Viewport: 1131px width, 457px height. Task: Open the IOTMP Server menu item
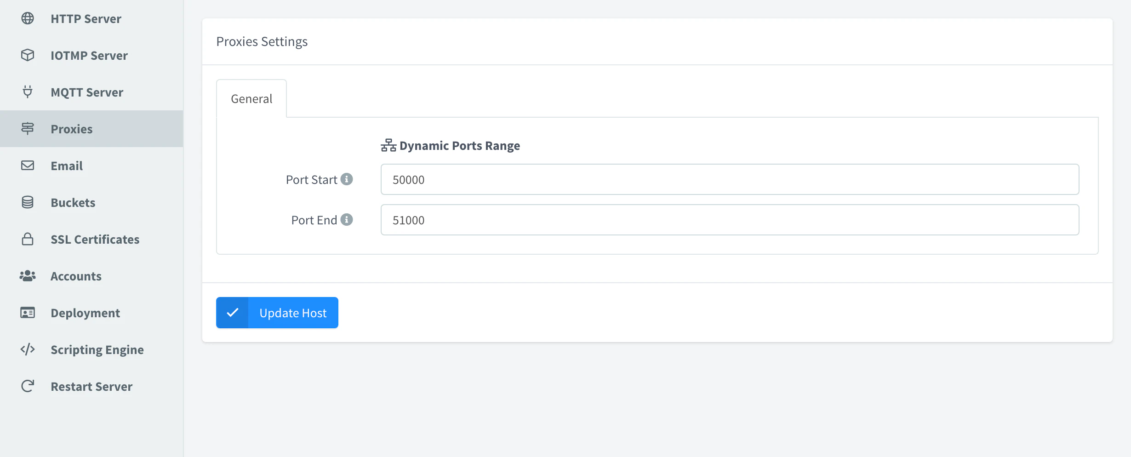tap(91, 55)
